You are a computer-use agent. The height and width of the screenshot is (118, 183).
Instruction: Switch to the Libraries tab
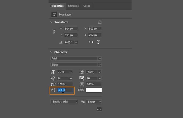(73, 6)
